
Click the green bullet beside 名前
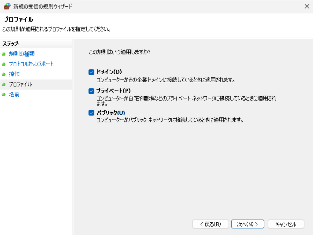click(4, 95)
